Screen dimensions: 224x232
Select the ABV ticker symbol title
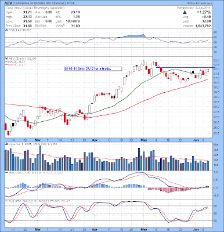click(x=8, y=3)
